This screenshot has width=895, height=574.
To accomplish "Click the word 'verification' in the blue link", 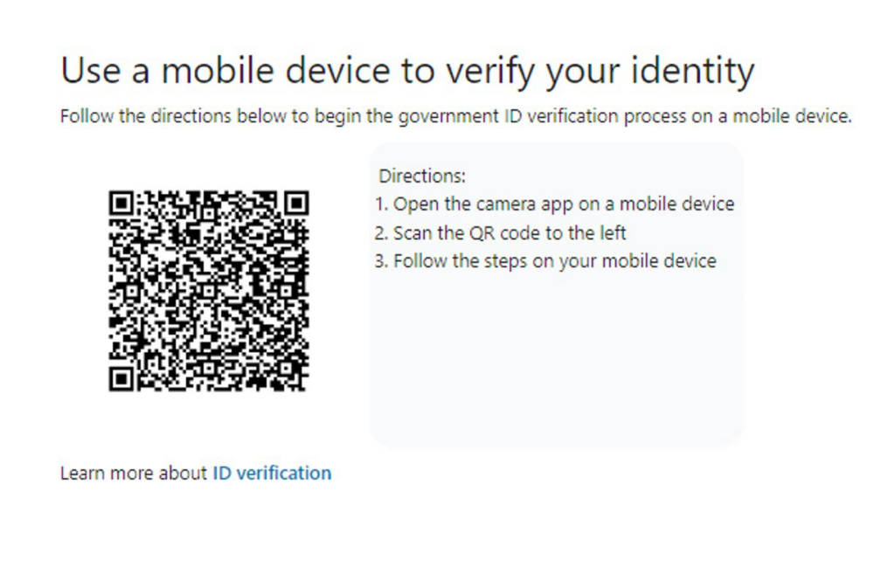I will (284, 473).
